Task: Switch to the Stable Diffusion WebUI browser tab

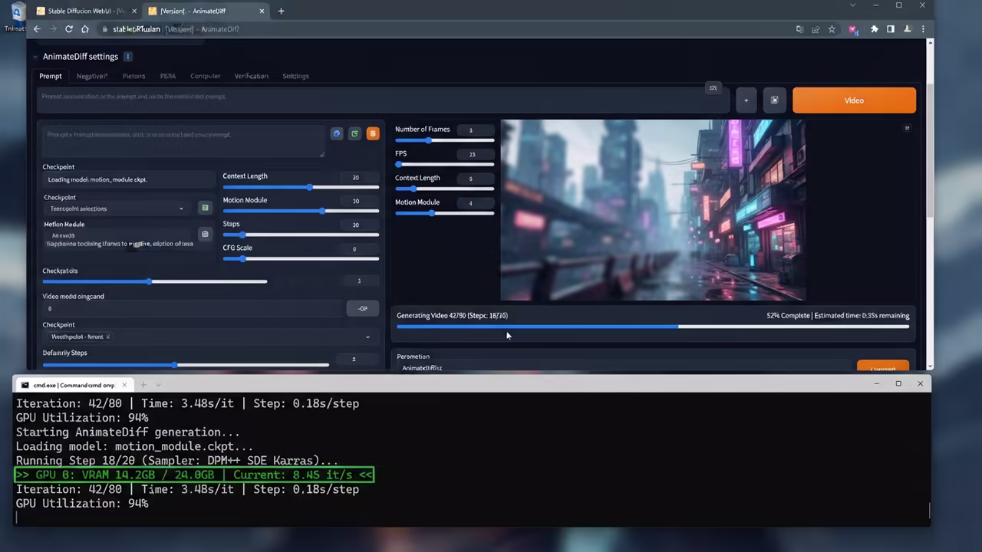Action: tap(84, 11)
